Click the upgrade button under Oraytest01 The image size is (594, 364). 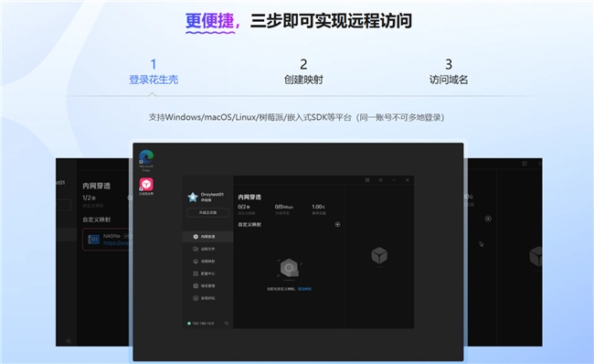[207, 213]
